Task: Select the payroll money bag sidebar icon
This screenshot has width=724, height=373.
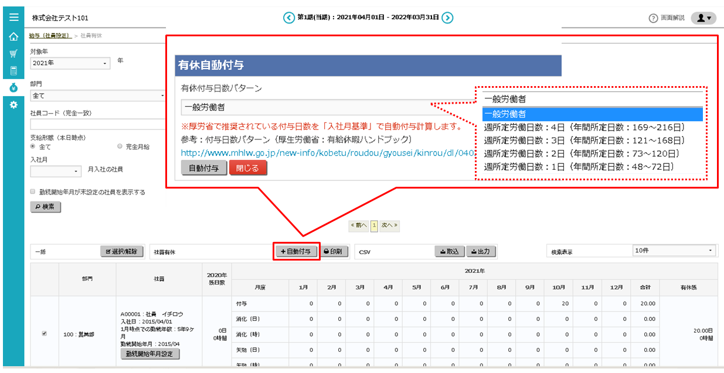Action: coord(13,88)
